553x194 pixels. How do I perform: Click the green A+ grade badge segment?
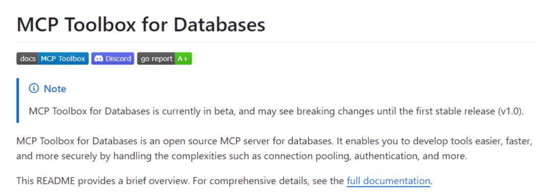[x=183, y=58]
